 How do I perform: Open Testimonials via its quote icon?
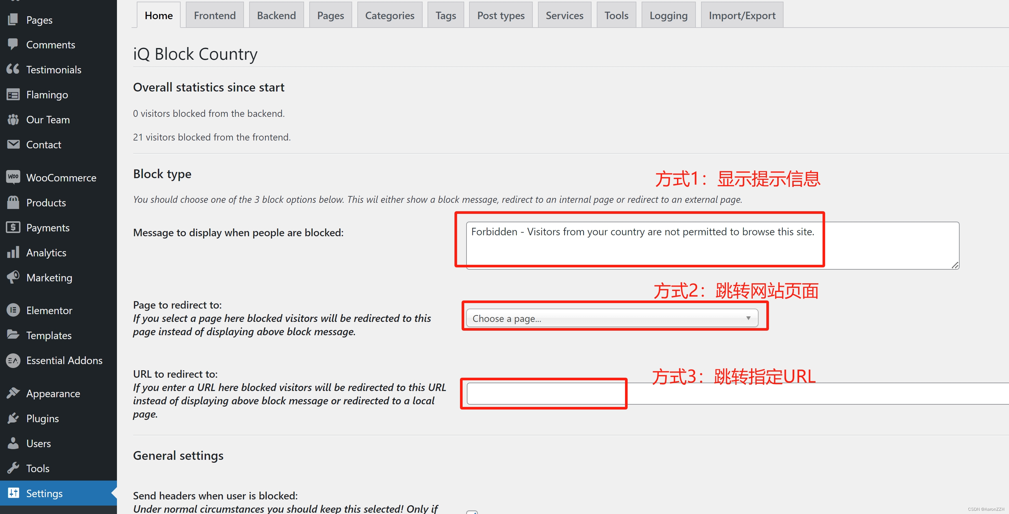[13, 69]
